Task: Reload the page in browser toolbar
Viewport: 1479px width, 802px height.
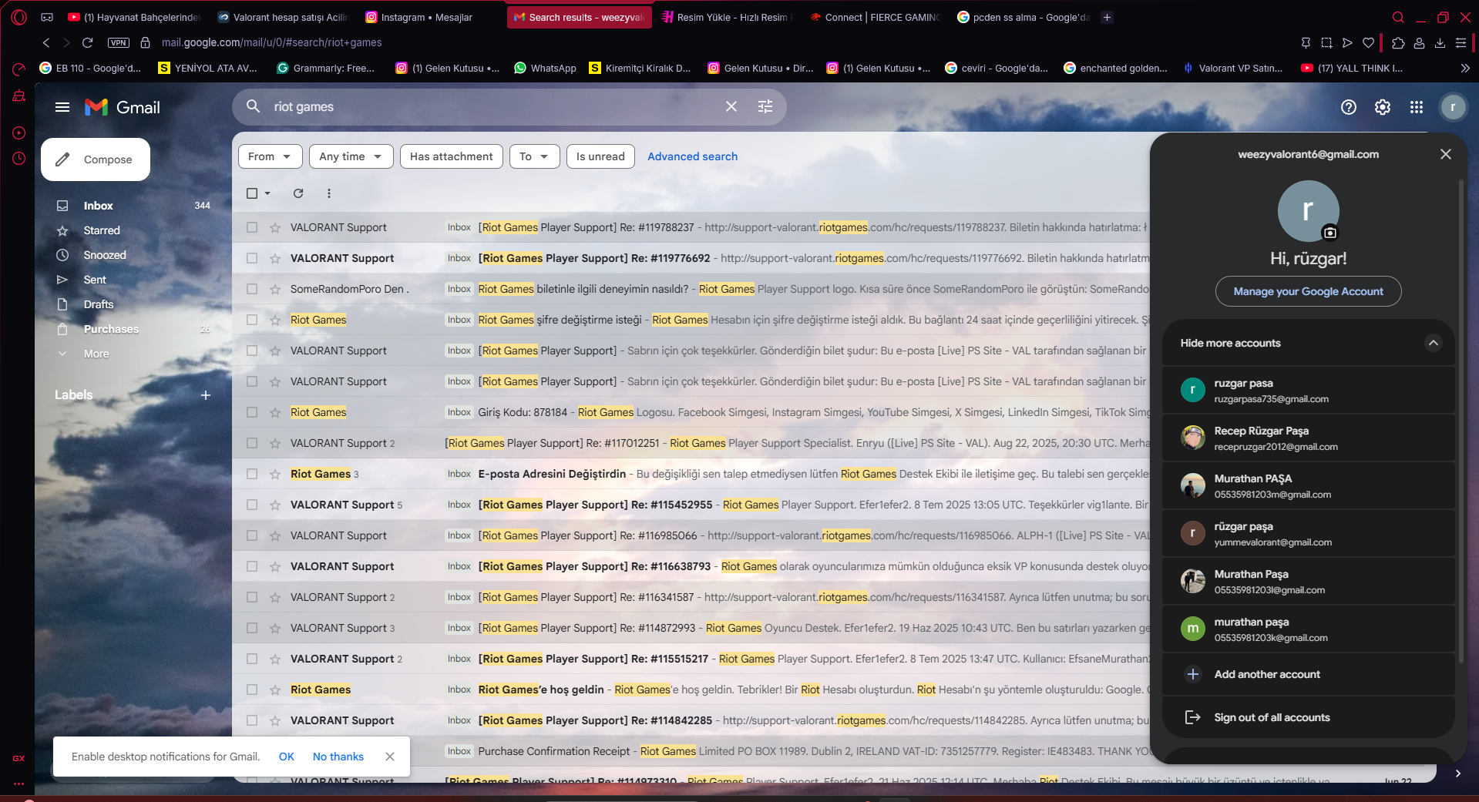Action: click(x=88, y=42)
